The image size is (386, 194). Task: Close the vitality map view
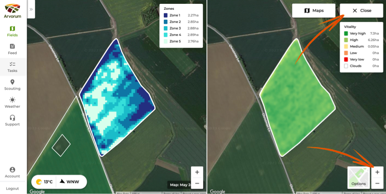361,11
